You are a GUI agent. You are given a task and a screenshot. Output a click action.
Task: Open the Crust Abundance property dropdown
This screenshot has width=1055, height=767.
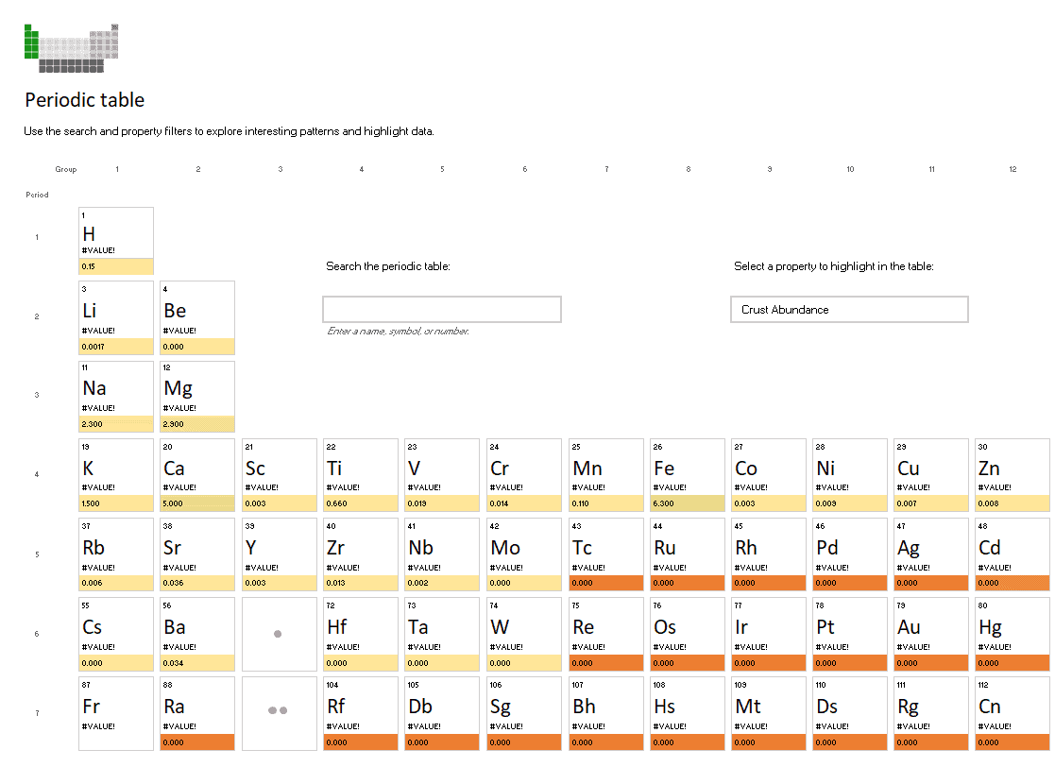tap(849, 310)
